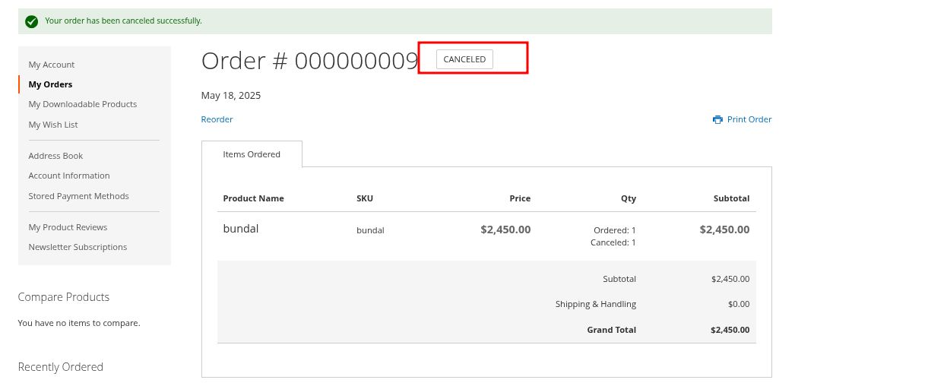Select My Orders in the sidebar

(50, 84)
